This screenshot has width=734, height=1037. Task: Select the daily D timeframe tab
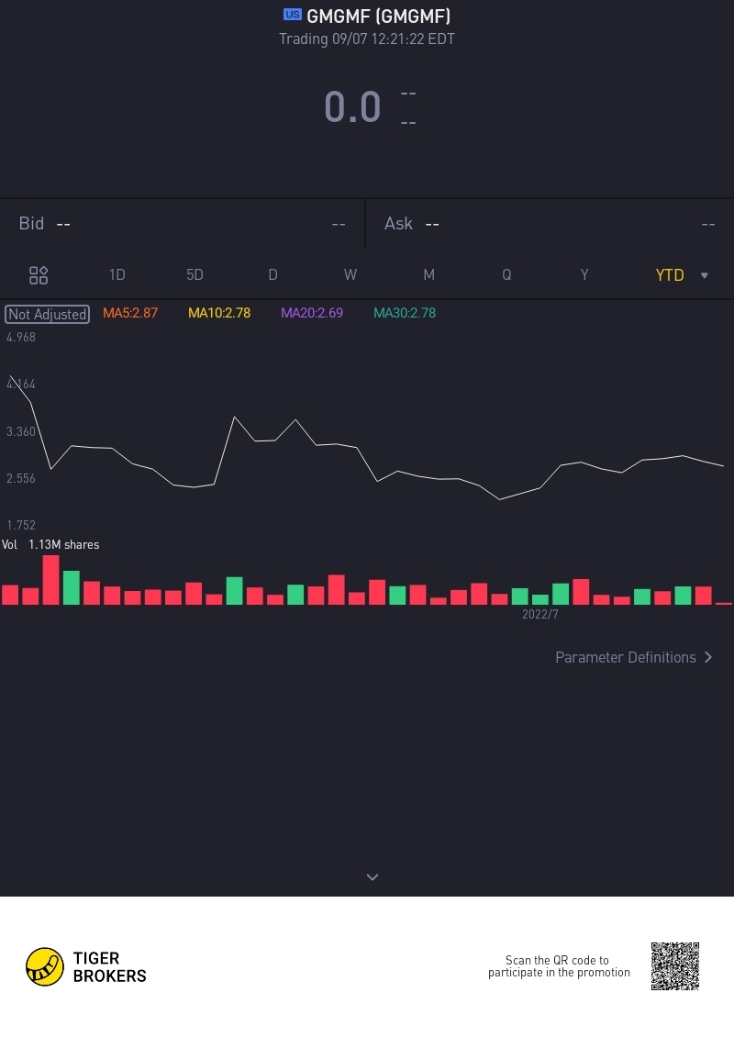tap(272, 275)
